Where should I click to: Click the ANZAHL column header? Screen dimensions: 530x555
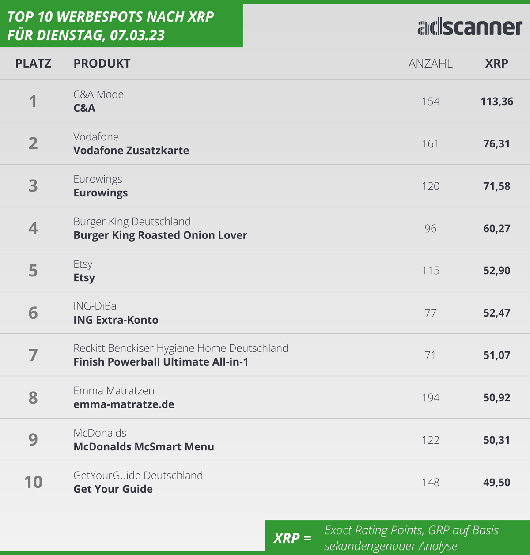430,64
